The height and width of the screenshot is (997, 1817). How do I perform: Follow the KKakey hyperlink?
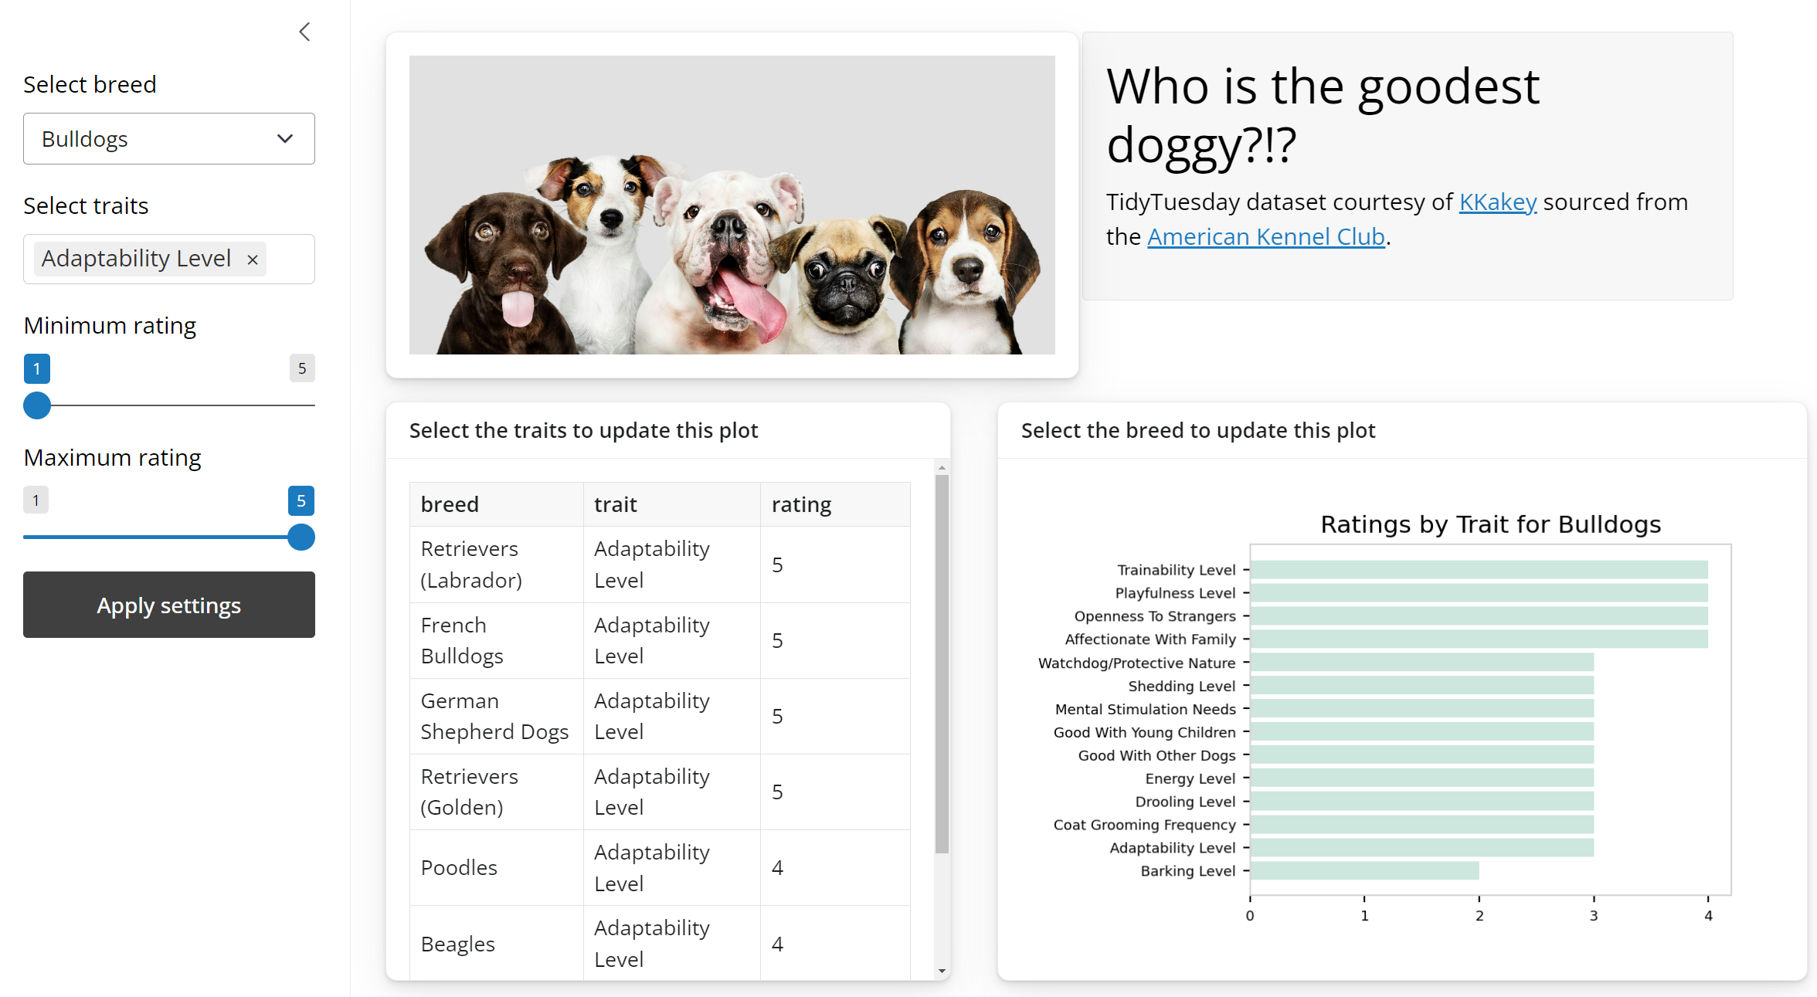tap(1496, 202)
